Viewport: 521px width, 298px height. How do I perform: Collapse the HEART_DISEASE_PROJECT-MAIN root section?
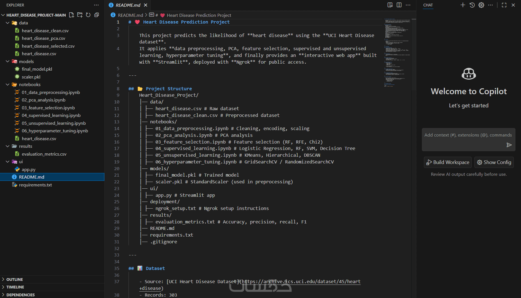click(x=3, y=15)
